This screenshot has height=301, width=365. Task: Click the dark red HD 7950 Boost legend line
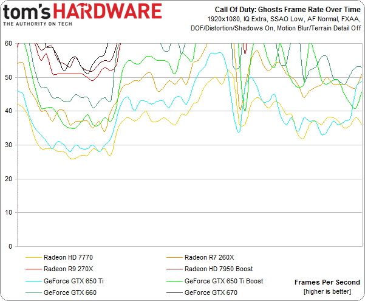(174, 269)
